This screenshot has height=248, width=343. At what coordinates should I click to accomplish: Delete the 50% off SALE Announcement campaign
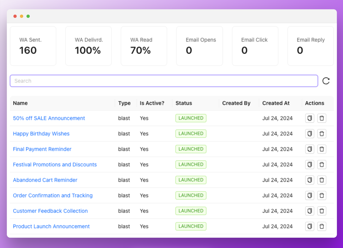pyautogui.click(x=322, y=118)
